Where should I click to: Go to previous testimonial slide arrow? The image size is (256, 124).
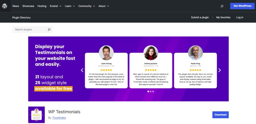click(x=82, y=70)
